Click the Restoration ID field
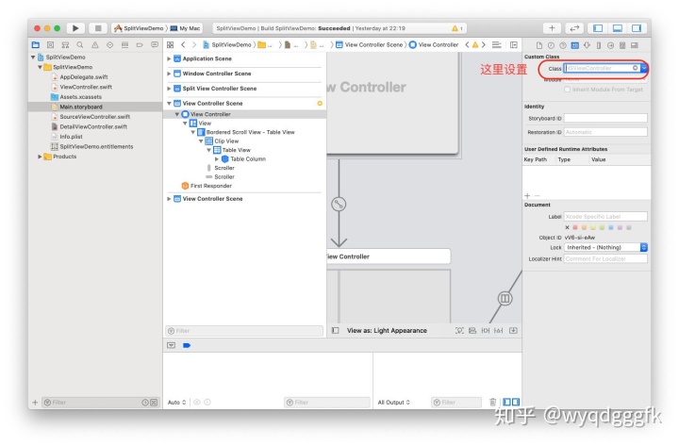The height and width of the screenshot is (446, 679). [x=605, y=132]
